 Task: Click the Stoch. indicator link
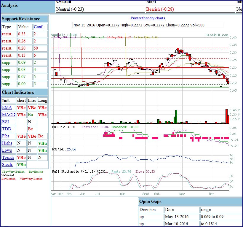pyautogui.click(x=8, y=165)
